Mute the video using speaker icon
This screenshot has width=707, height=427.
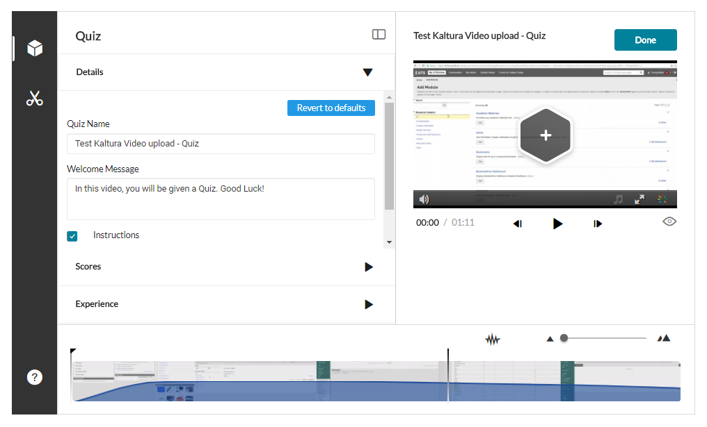pyautogui.click(x=424, y=199)
